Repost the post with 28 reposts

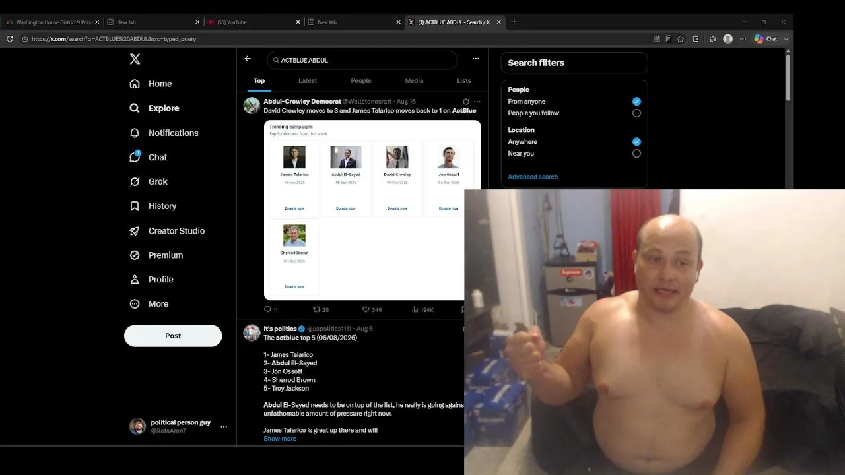pos(321,309)
